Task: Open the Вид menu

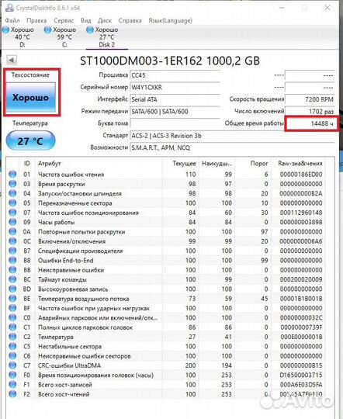Action: click(86, 21)
